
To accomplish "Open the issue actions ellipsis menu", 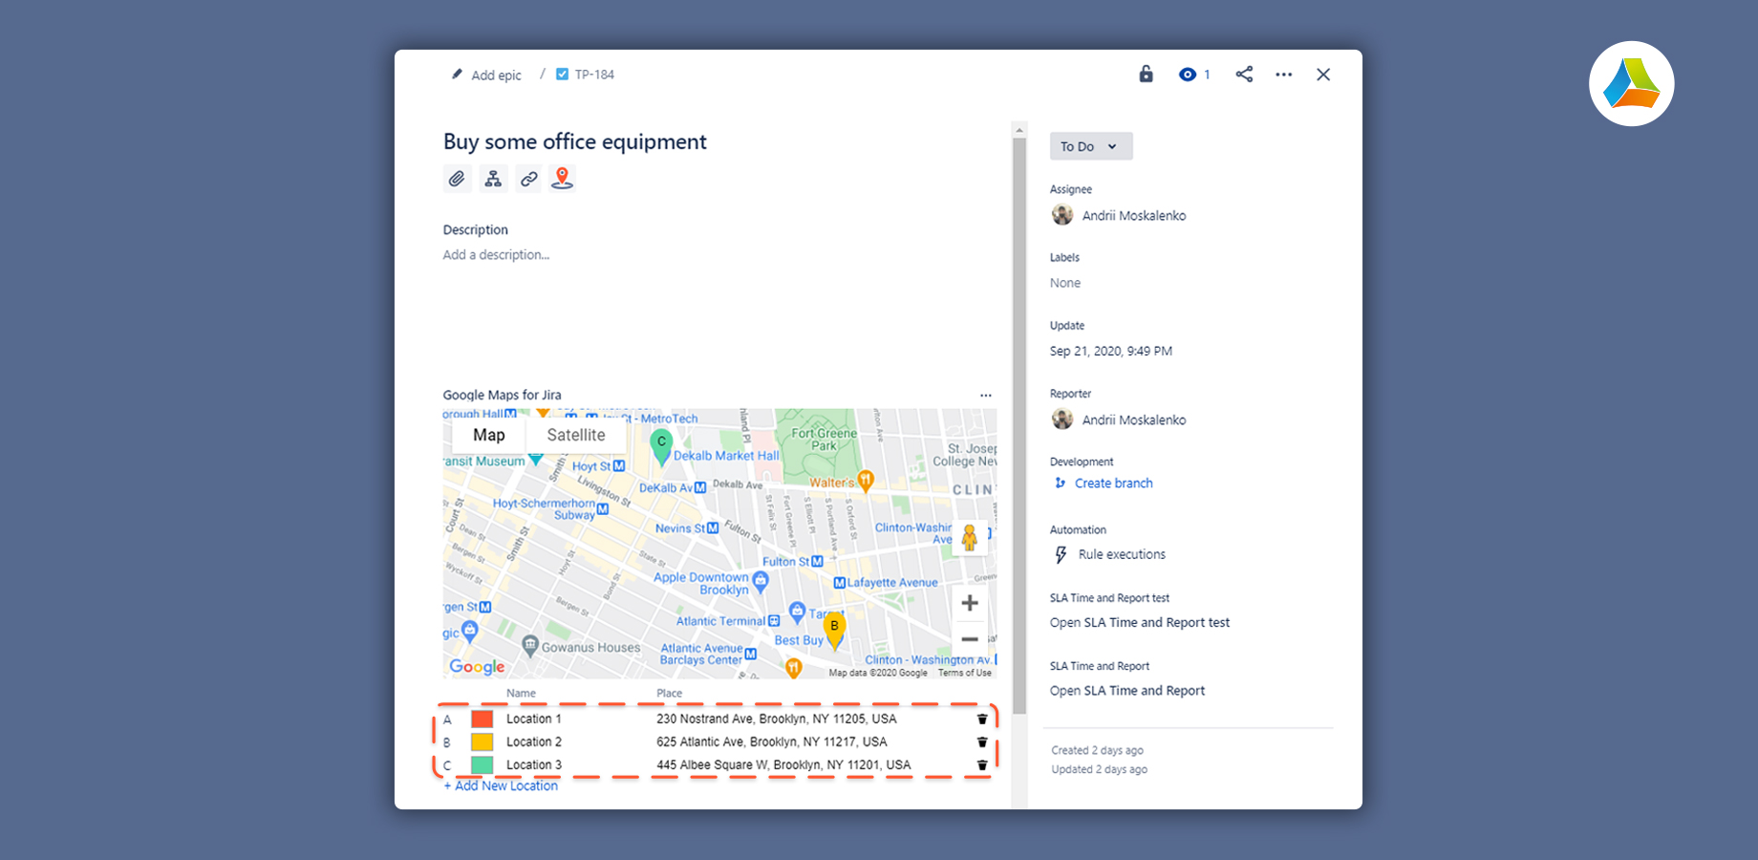I will 1283,75.
